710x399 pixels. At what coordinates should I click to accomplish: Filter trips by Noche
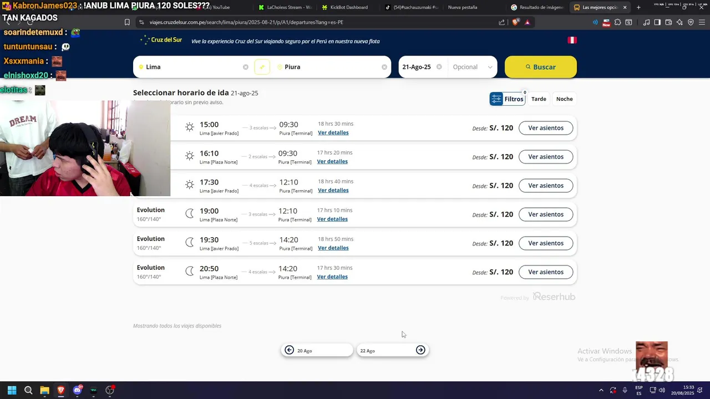[x=564, y=99]
